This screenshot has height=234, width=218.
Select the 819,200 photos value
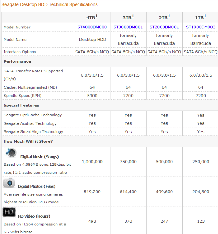(92, 192)
